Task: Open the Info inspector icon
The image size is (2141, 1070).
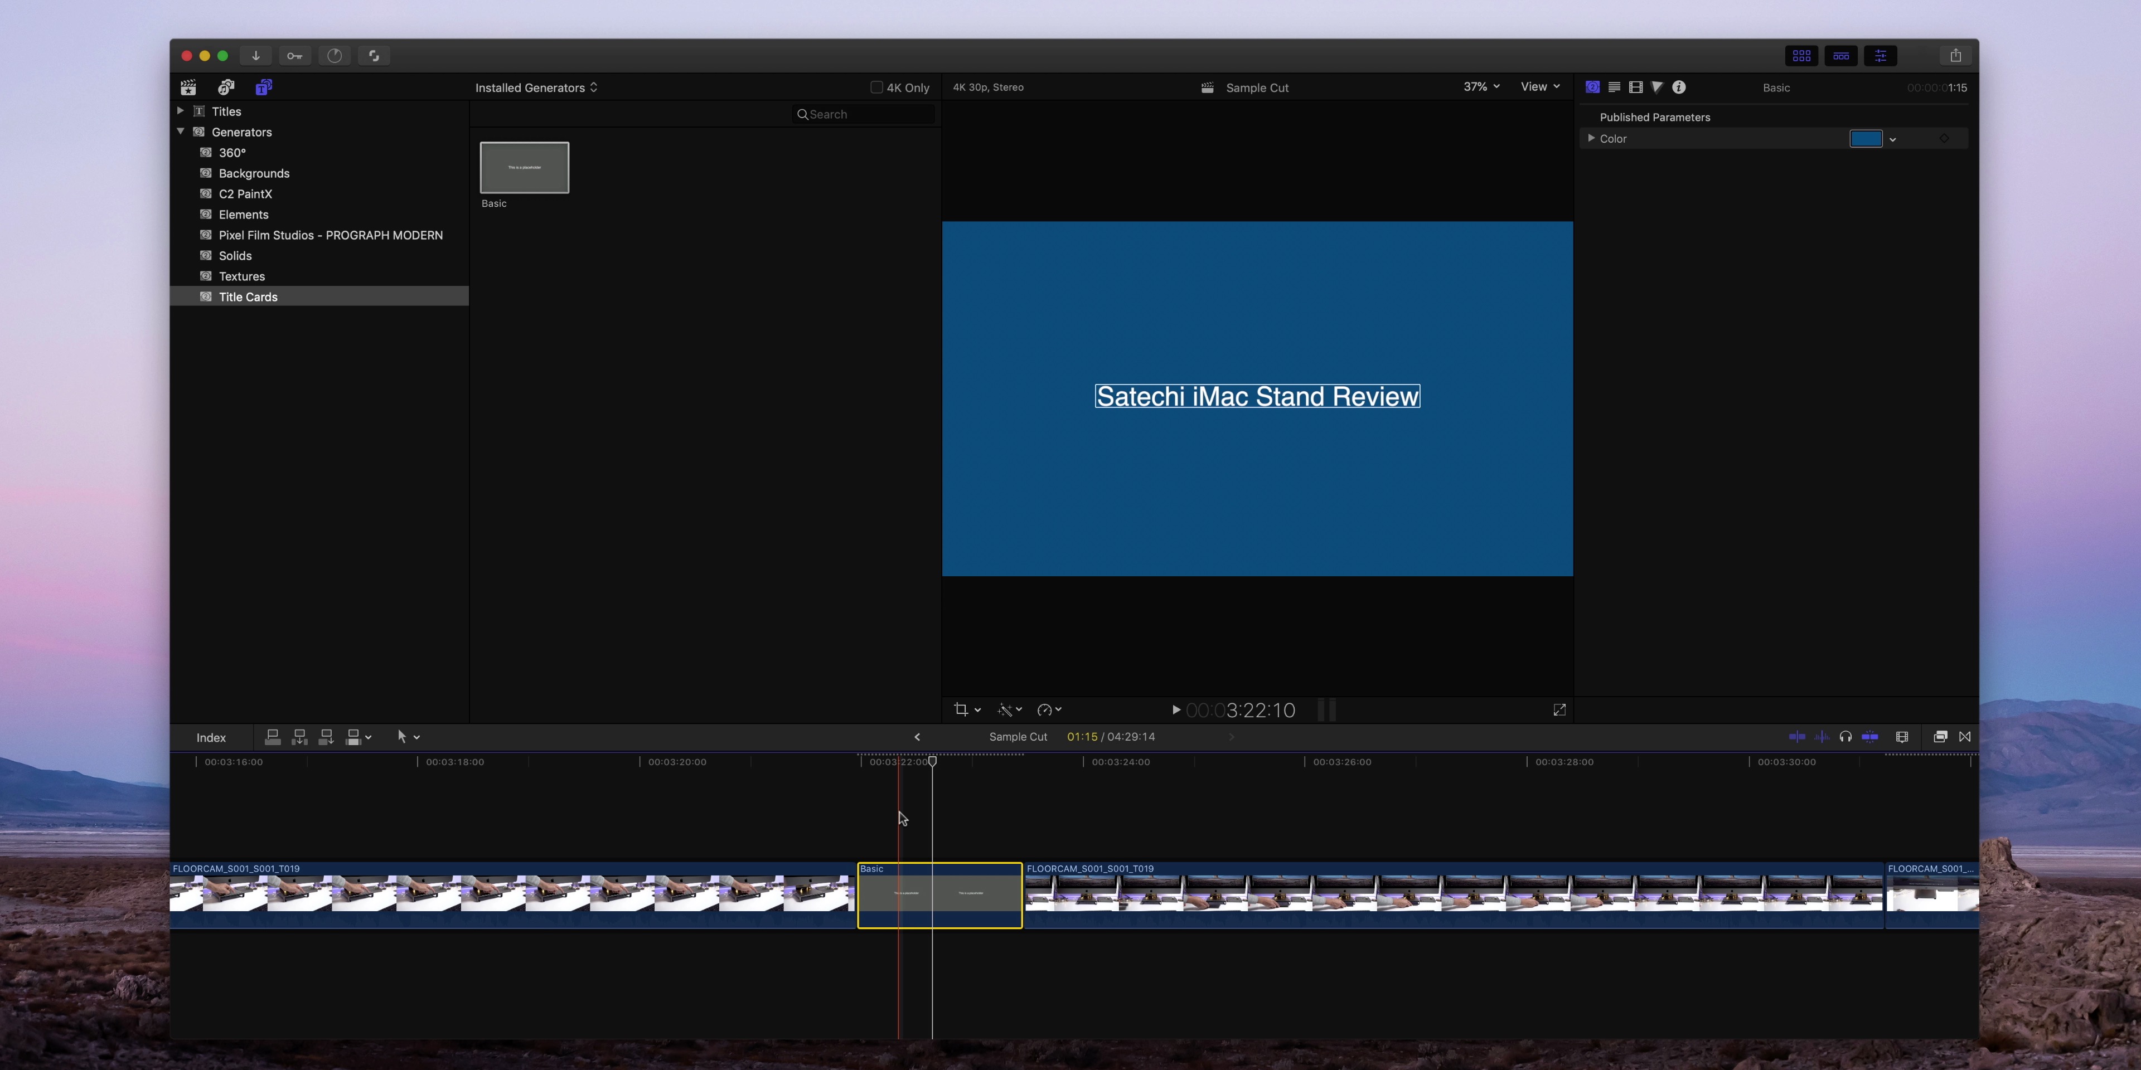Action: [x=1680, y=86]
